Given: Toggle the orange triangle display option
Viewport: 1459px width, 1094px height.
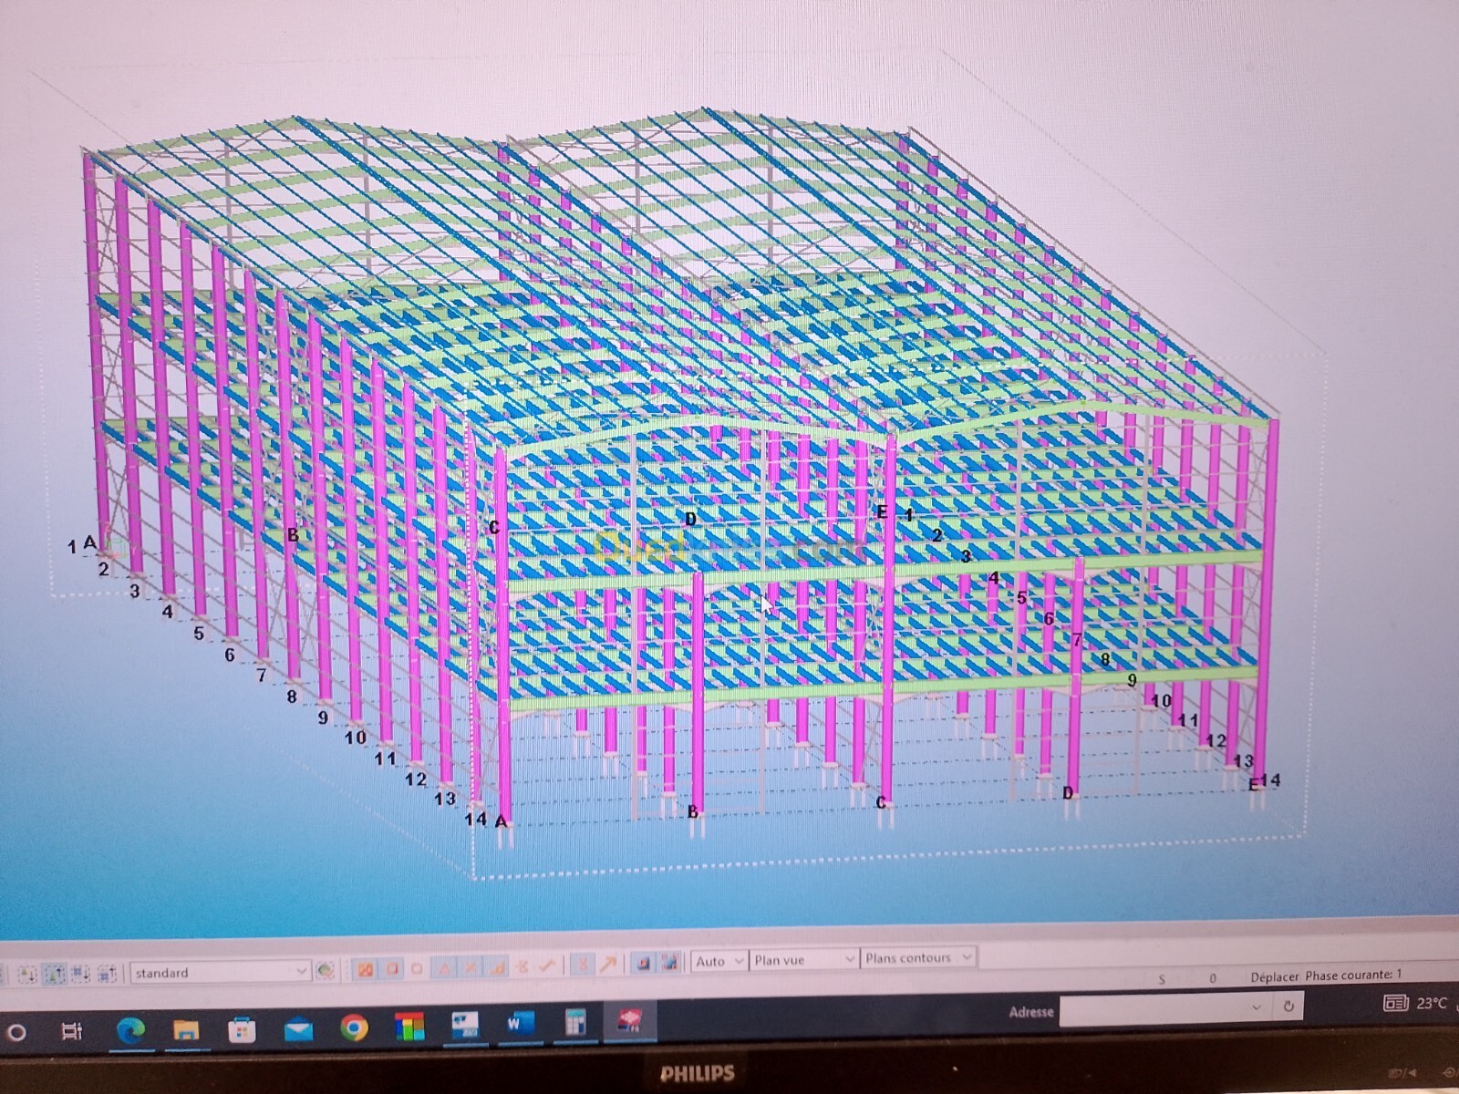Looking at the screenshot, I should tap(444, 967).
